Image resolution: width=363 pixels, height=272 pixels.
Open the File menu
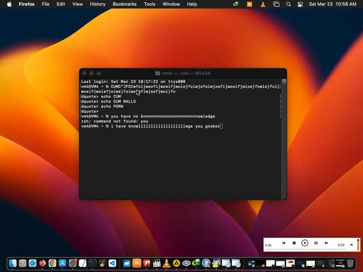click(46, 4)
